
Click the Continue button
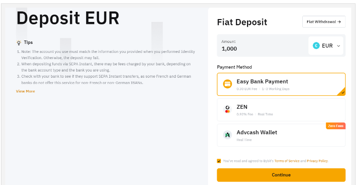tap(281, 175)
